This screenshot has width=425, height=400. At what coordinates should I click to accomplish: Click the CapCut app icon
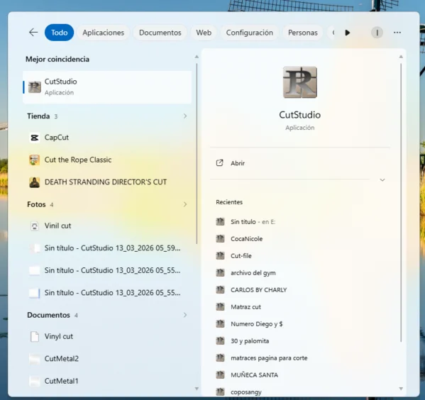(x=35, y=138)
